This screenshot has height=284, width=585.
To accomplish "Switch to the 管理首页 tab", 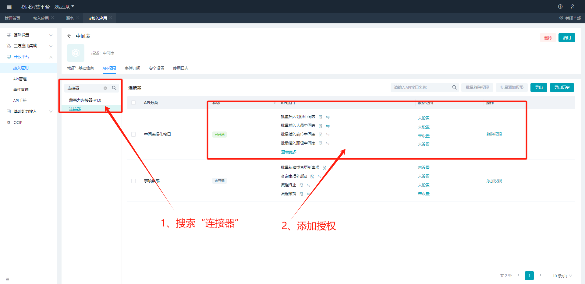I will (x=12, y=18).
